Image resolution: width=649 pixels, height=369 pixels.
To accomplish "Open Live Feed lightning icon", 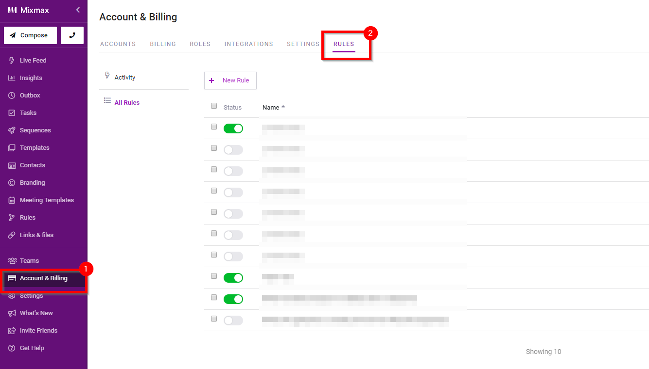I will [12, 61].
